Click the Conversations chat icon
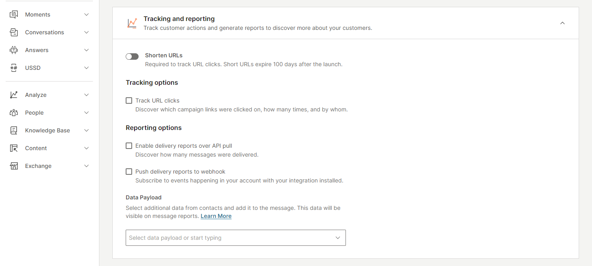Screen dimensions: 592x266 point(14,32)
